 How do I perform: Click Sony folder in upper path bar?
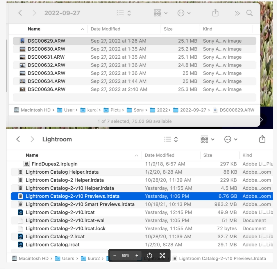(x=136, y=110)
